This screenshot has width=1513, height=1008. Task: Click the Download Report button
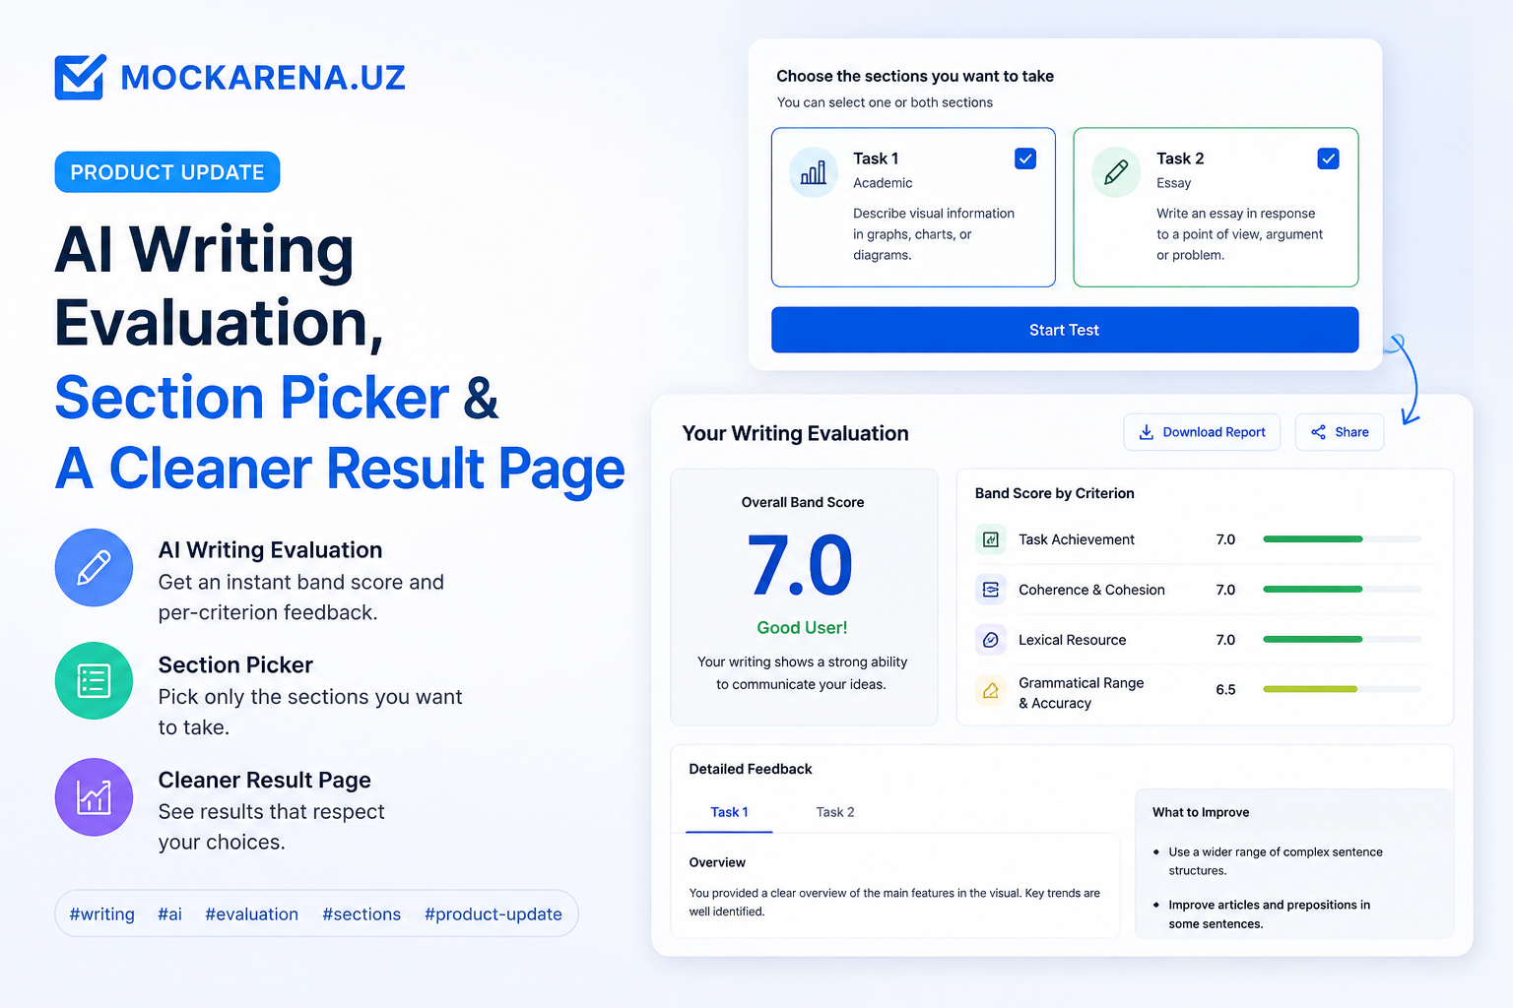click(1202, 432)
